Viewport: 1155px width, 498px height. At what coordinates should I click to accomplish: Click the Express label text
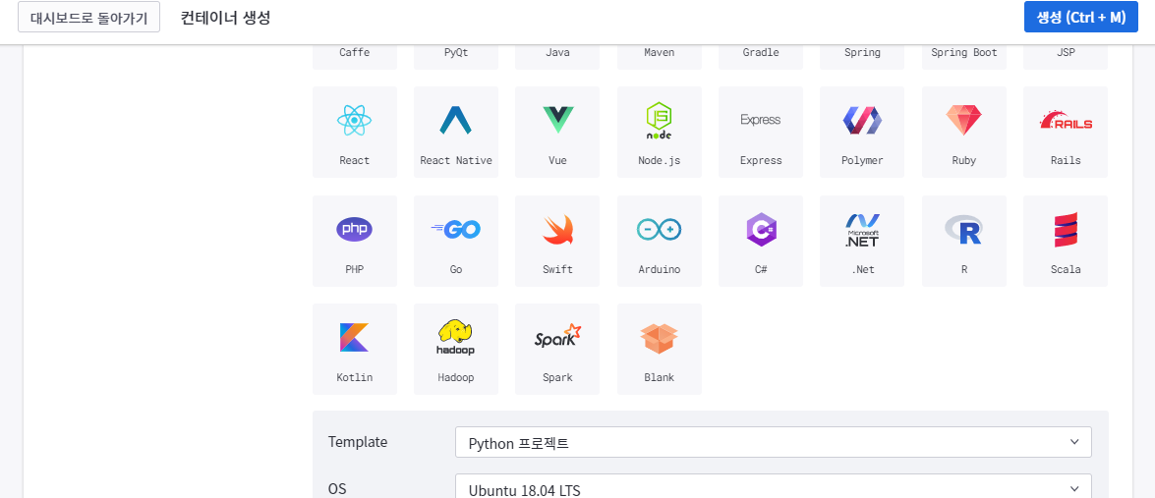[x=761, y=160]
